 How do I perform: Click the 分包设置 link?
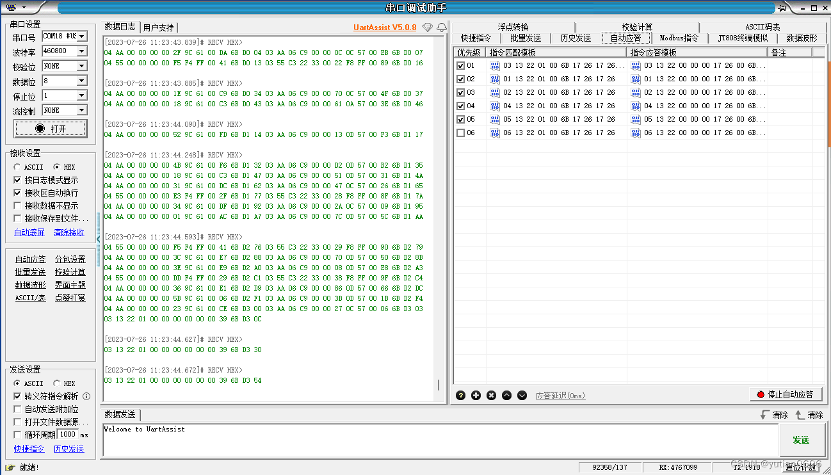click(x=70, y=259)
